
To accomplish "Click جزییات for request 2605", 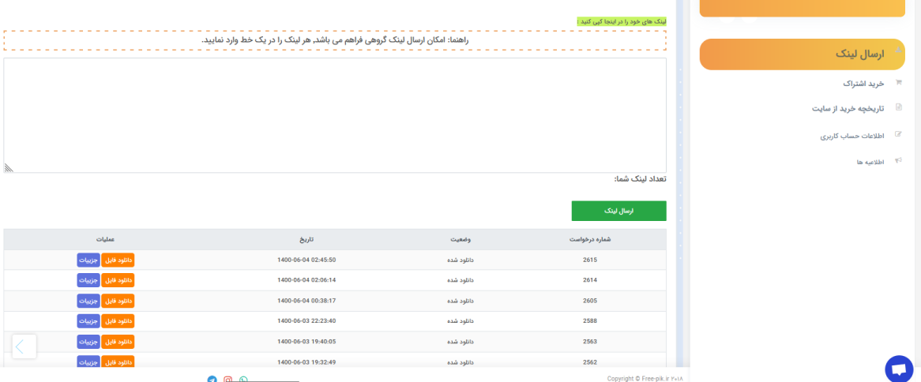I will 88,301.
